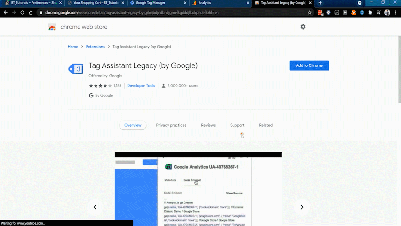Open Chrome Web Store settings gear

303,27
